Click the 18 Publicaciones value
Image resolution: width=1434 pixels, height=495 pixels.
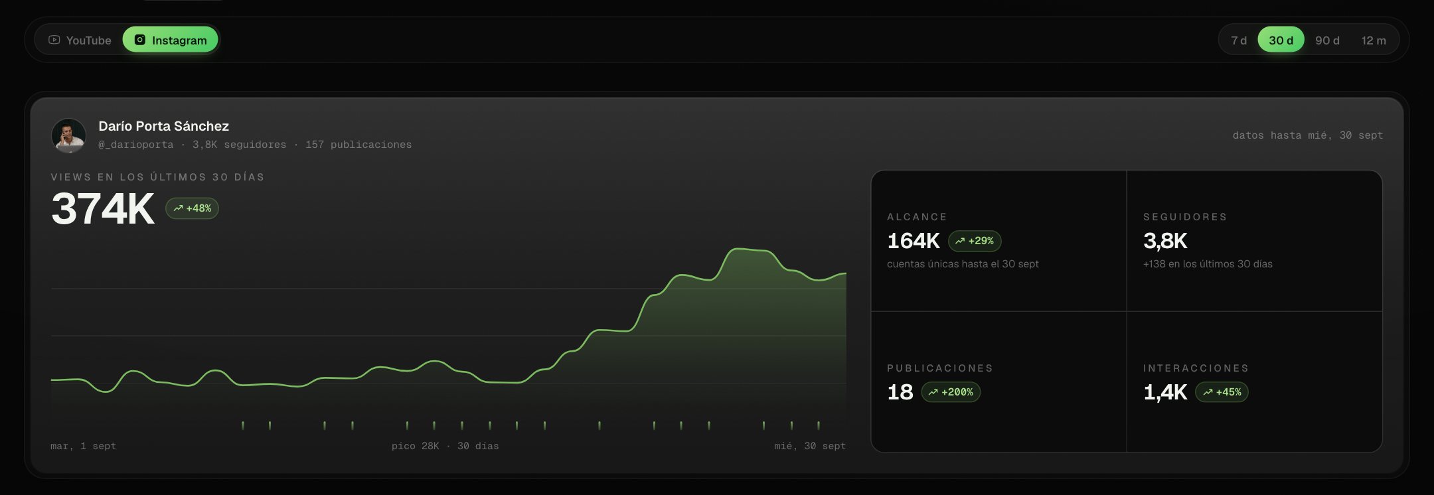click(900, 392)
